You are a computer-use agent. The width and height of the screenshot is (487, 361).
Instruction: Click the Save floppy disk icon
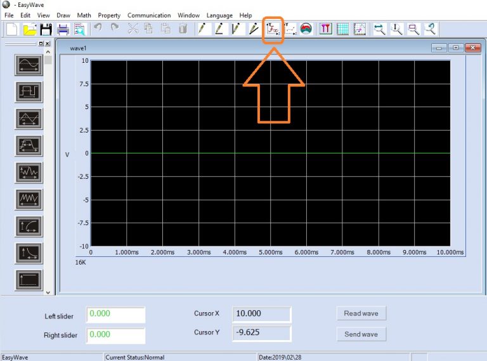click(46, 29)
